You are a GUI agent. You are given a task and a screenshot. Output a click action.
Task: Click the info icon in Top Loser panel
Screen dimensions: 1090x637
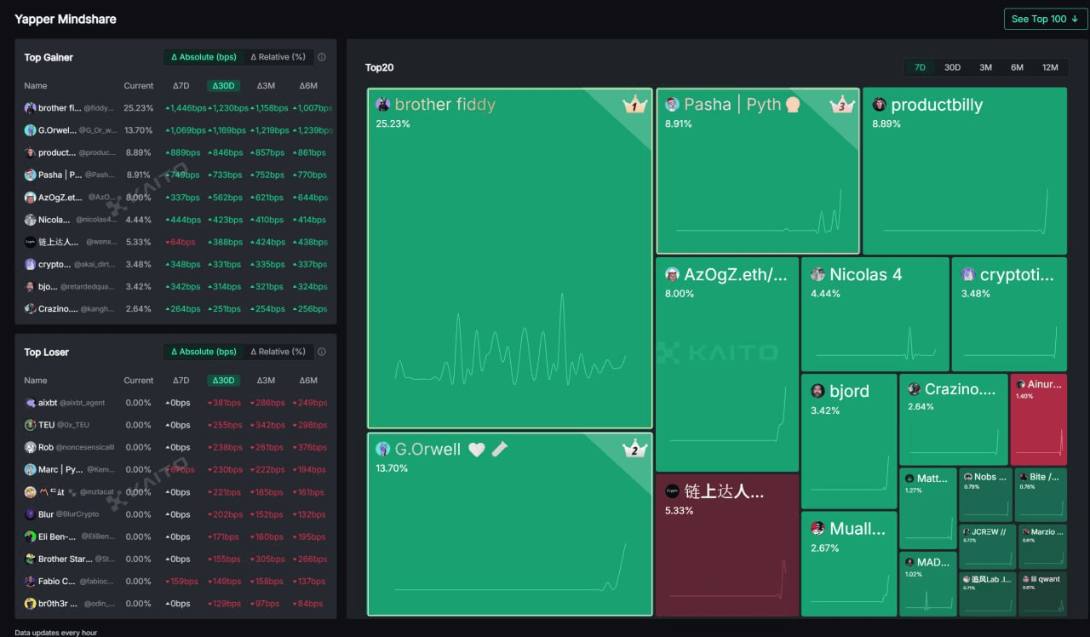[x=322, y=352]
